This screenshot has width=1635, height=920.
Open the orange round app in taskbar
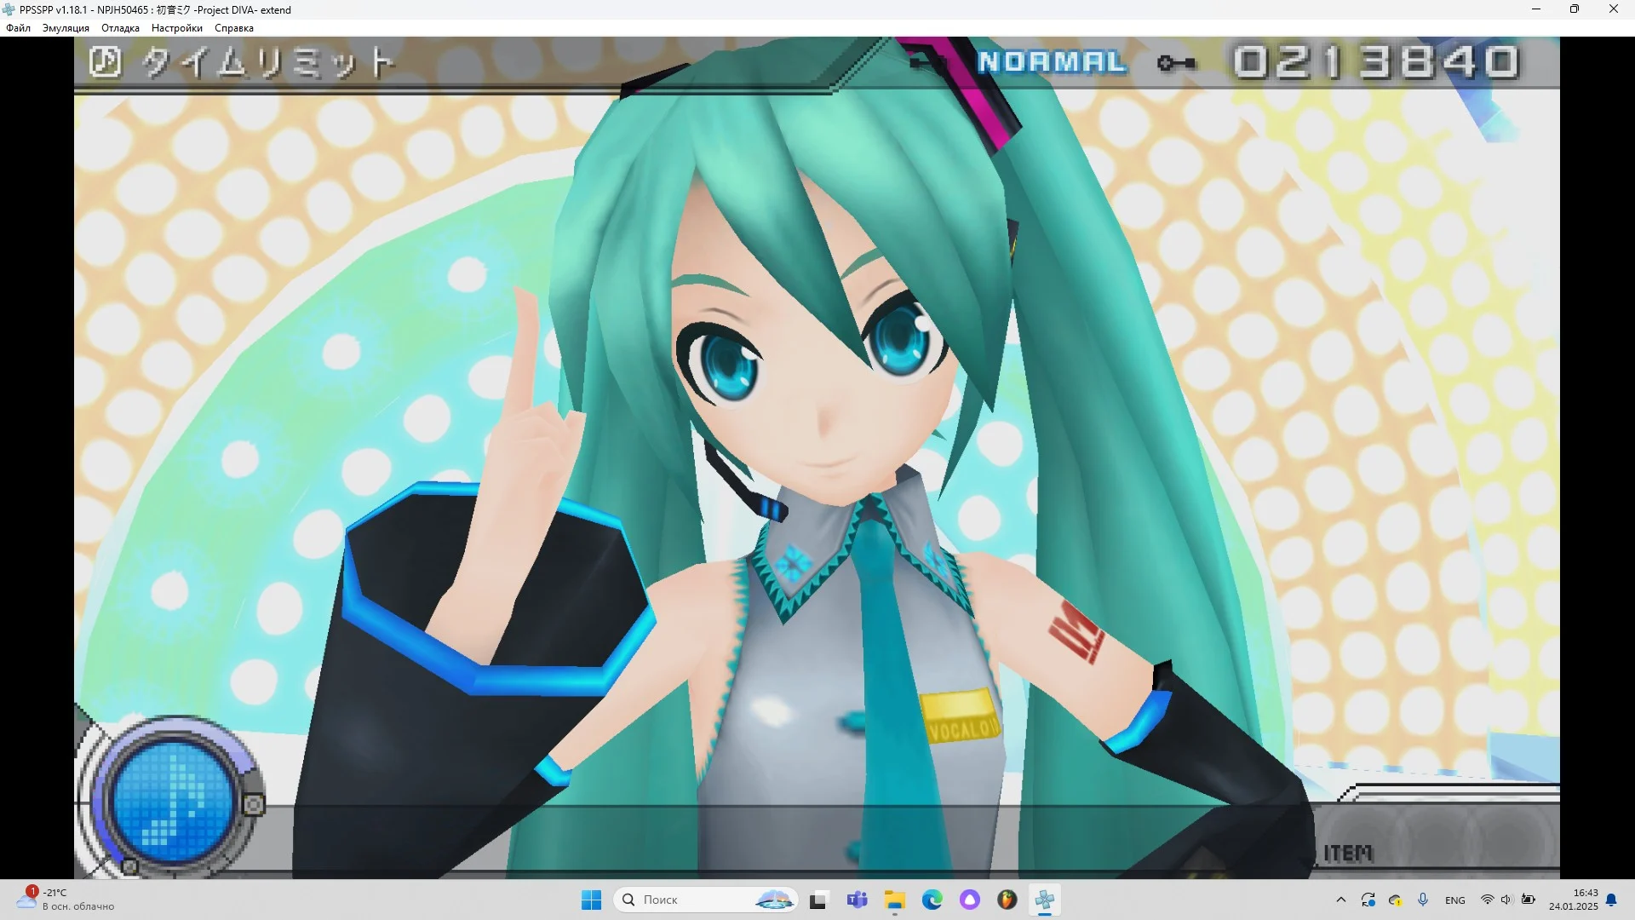coord(1007,900)
